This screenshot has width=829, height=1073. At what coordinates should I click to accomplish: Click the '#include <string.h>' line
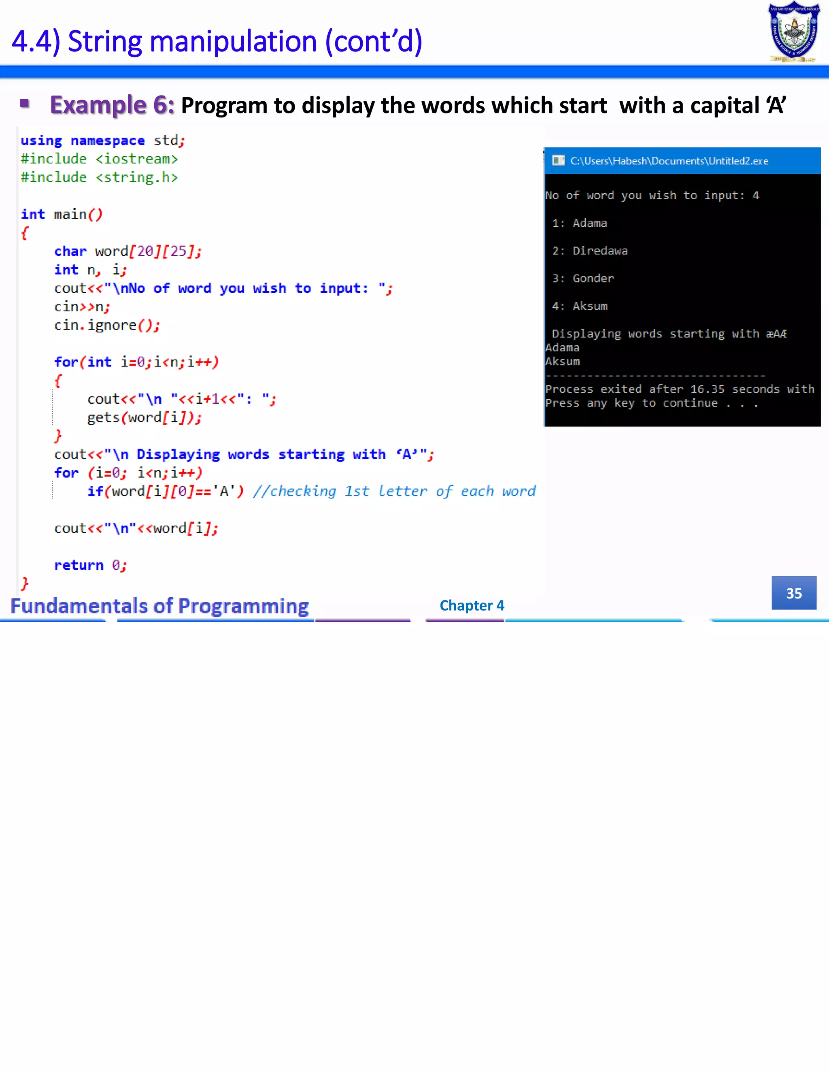(99, 177)
